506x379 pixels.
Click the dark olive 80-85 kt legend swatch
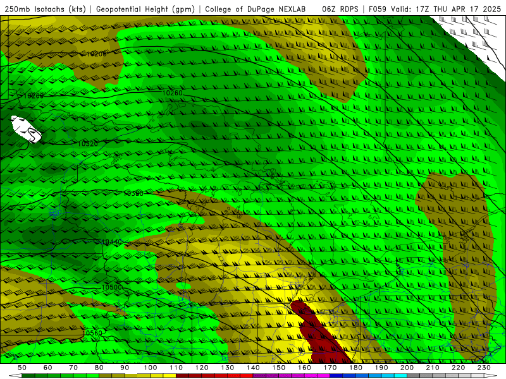[x=106, y=376]
